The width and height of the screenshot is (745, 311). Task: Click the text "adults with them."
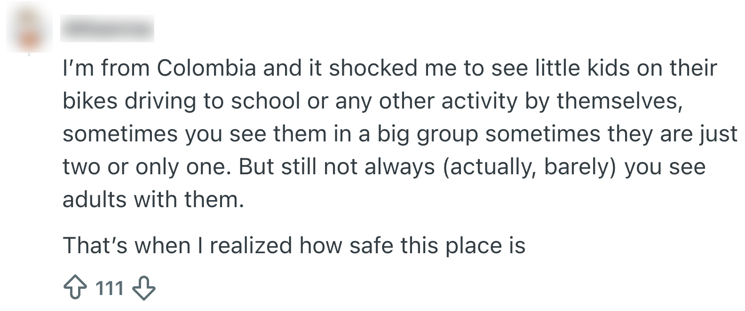click(x=154, y=200)
